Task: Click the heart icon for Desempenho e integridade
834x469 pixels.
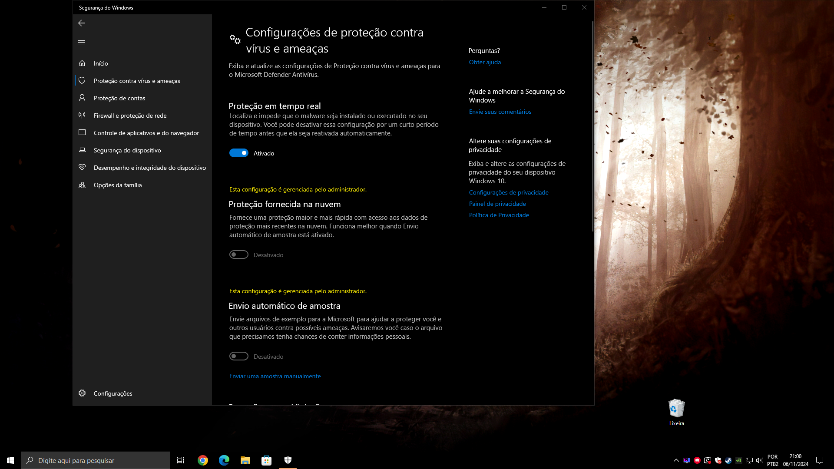Action: tap(82, 167)
